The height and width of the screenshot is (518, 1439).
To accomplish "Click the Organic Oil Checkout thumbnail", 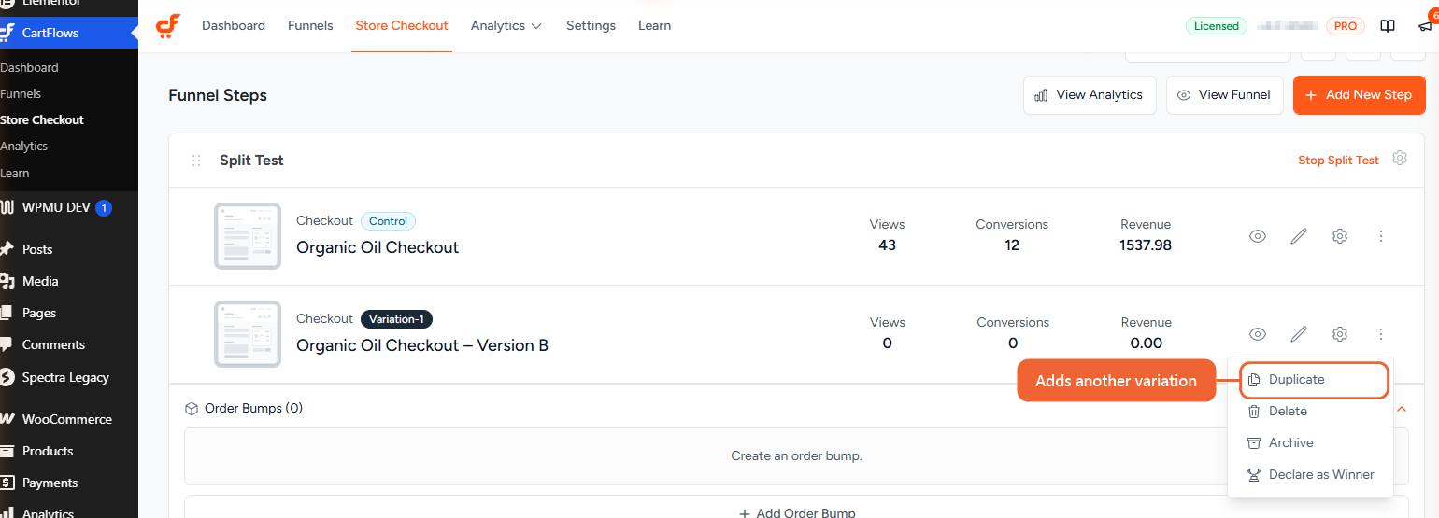I will (248, 236).
